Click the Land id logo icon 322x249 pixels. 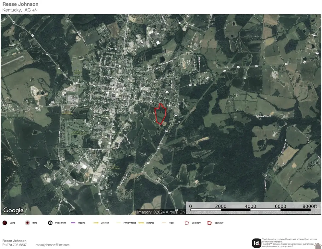coord(256,243)
